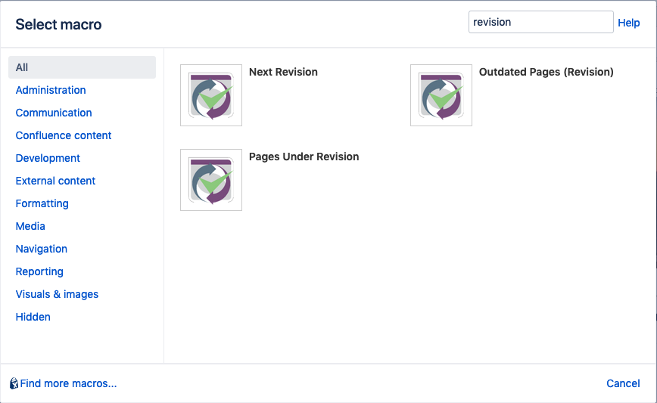Click the marketplace icon beside Find more macros
Screen dimensions: 657x403
click(14, 383)
